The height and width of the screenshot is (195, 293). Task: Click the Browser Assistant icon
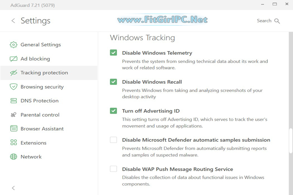[x=13, y=129]
